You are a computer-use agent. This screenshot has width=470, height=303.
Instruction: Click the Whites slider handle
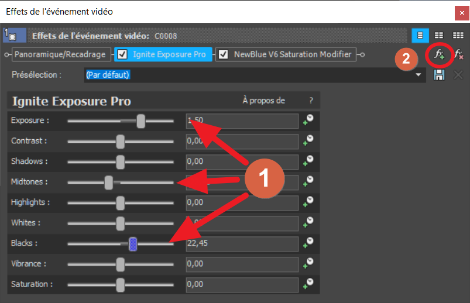pos(121,223)
